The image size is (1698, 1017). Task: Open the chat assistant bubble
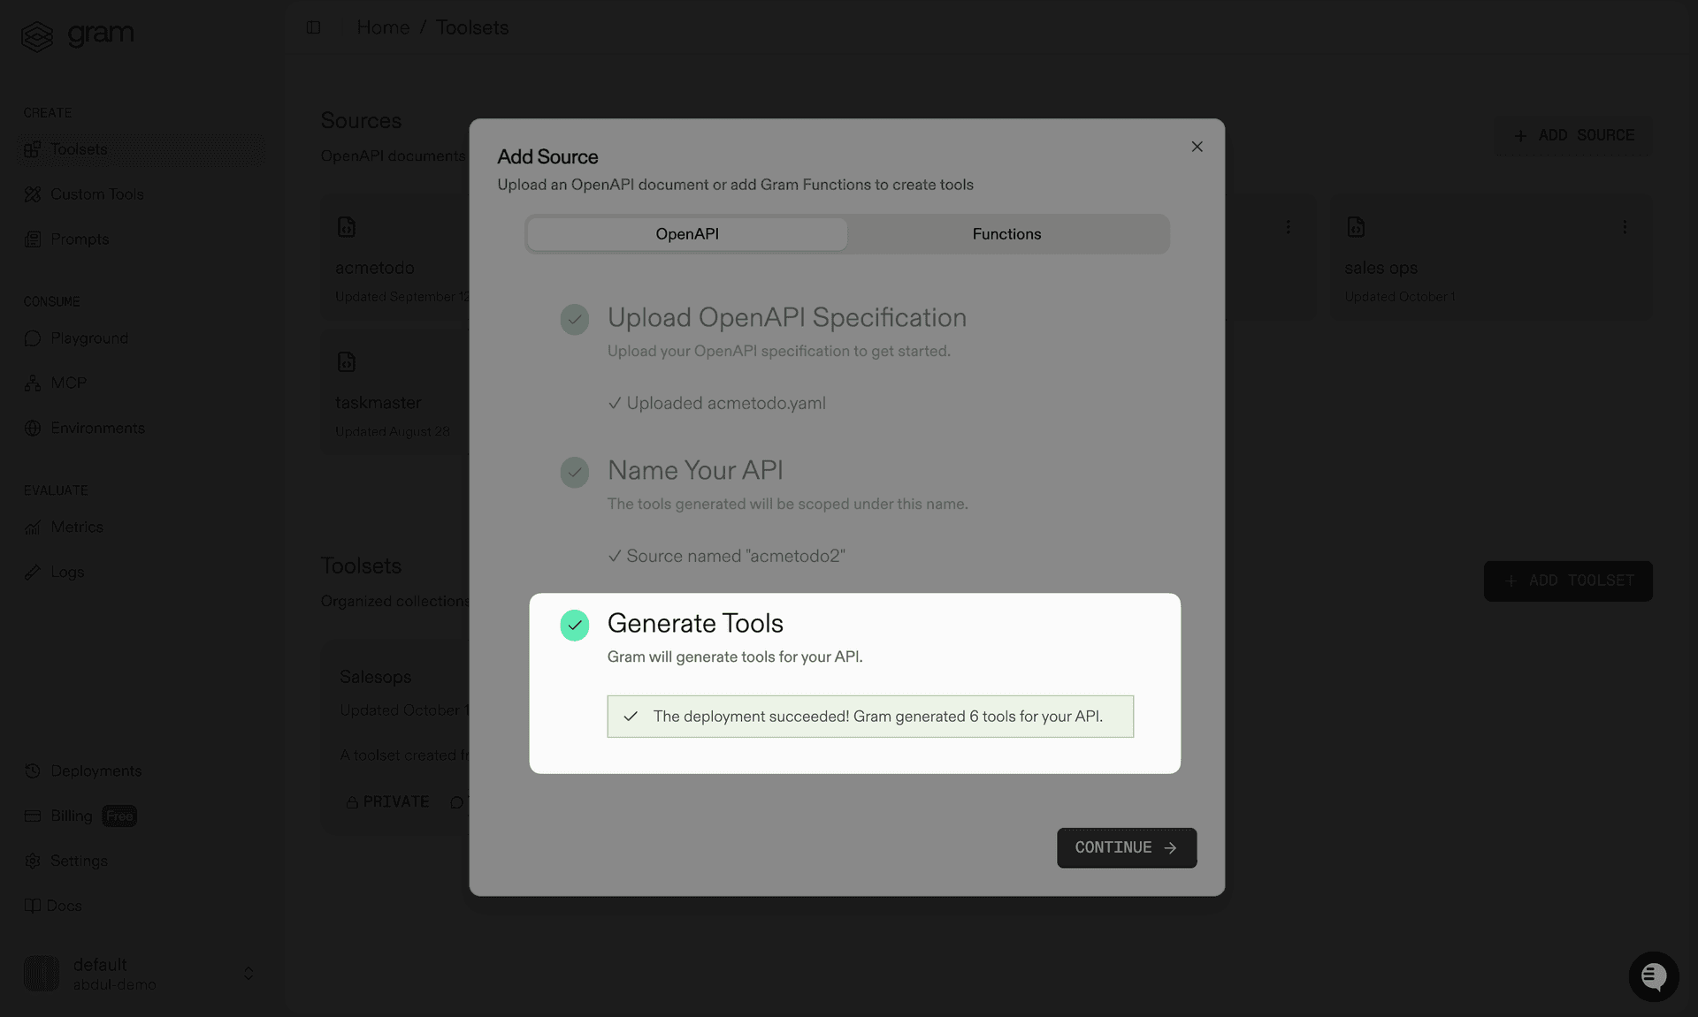1654,976
